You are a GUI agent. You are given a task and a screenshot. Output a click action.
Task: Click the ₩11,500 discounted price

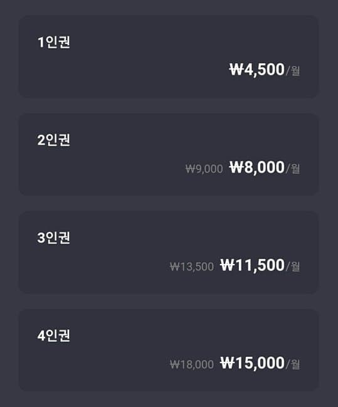pyautogui.click(x=252, y=265)
